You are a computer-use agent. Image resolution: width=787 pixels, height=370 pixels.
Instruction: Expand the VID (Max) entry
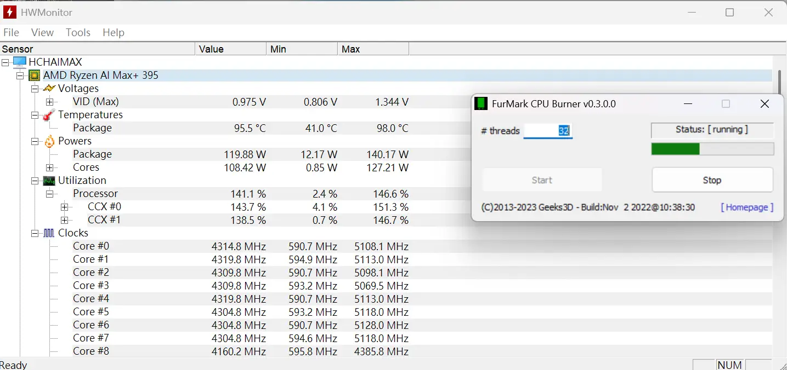[x=49, y=102]
